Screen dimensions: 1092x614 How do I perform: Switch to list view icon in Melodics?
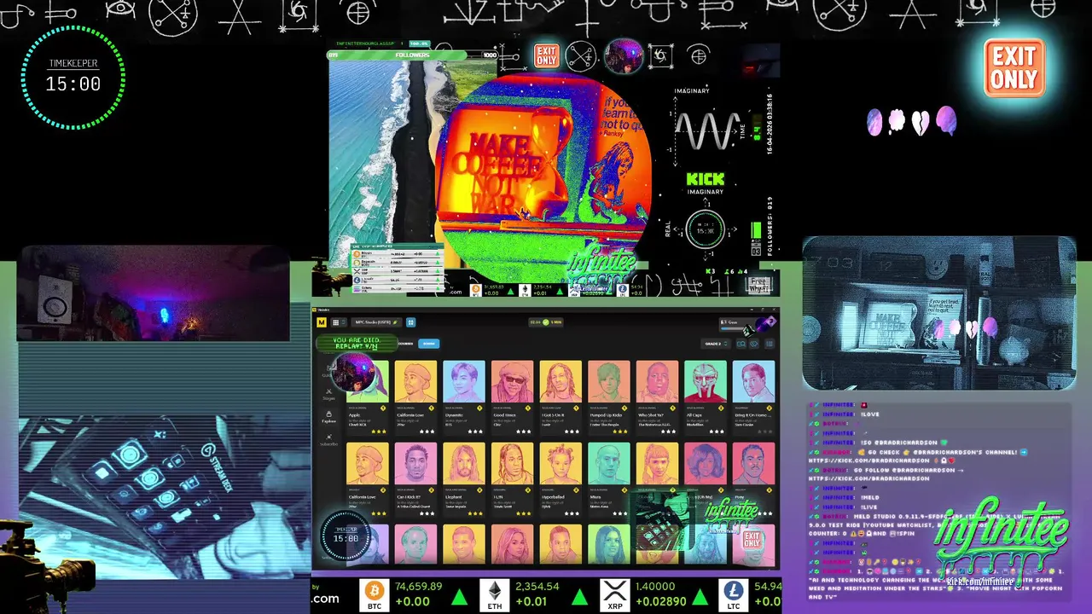pos(769,344)
